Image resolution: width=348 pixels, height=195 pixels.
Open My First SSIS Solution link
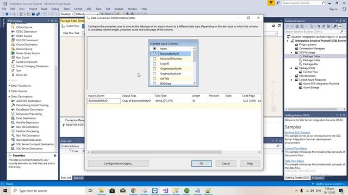click(297, 133)
